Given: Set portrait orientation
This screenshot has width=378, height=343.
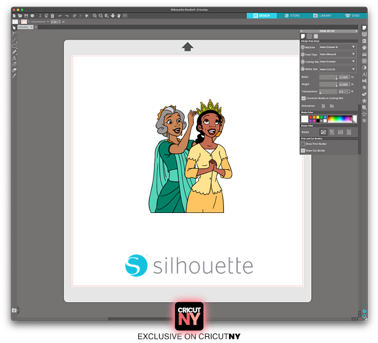Looking at the screenshot, I should [x=323, y=106].
